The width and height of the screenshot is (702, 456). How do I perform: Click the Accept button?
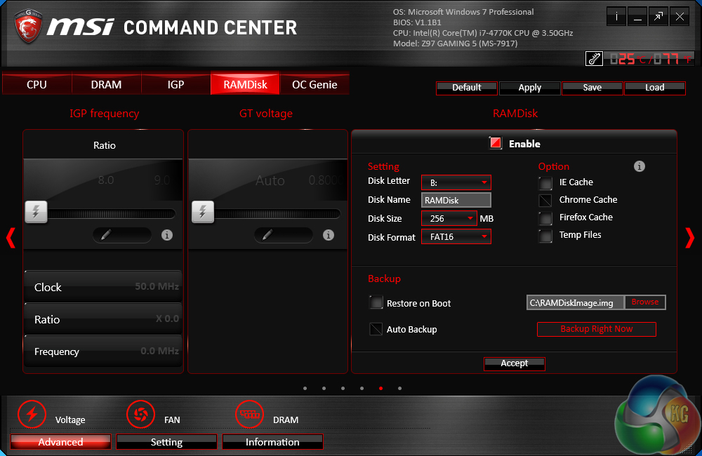(515, 363)
